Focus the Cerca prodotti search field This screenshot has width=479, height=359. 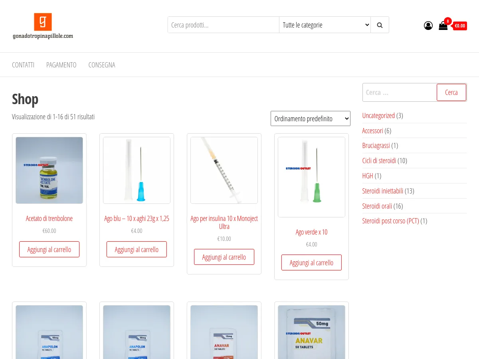223,25
